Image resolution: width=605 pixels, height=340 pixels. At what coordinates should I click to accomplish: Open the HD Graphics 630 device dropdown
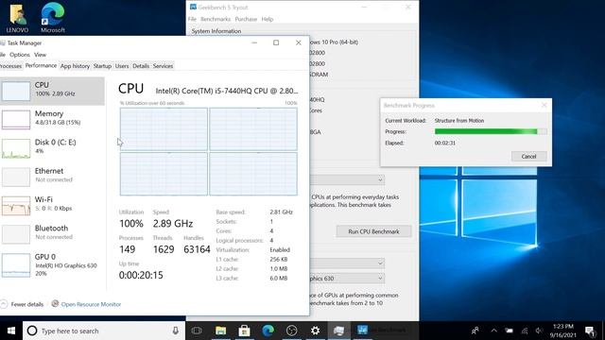[347, 279]
